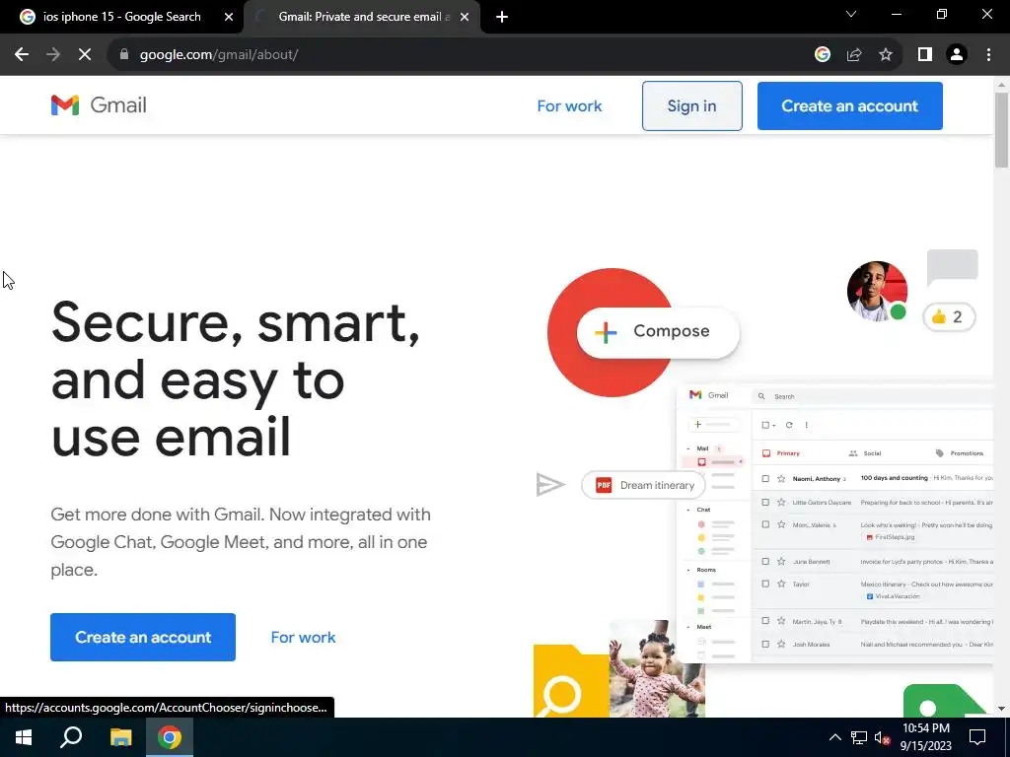Click the illustration's Search box
1010x757 pixels.
873,396
